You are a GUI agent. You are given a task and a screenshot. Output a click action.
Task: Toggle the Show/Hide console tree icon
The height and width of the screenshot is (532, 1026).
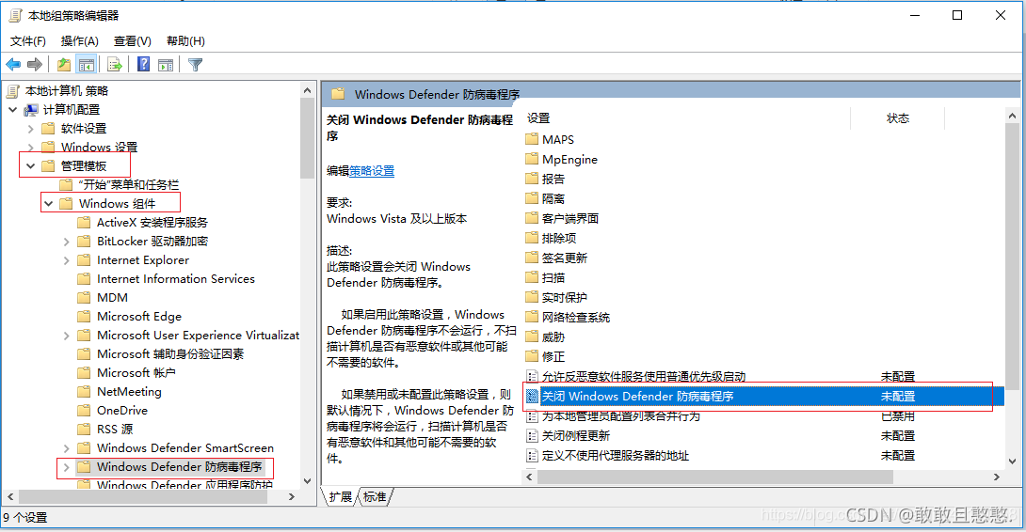tap(86, 64)
